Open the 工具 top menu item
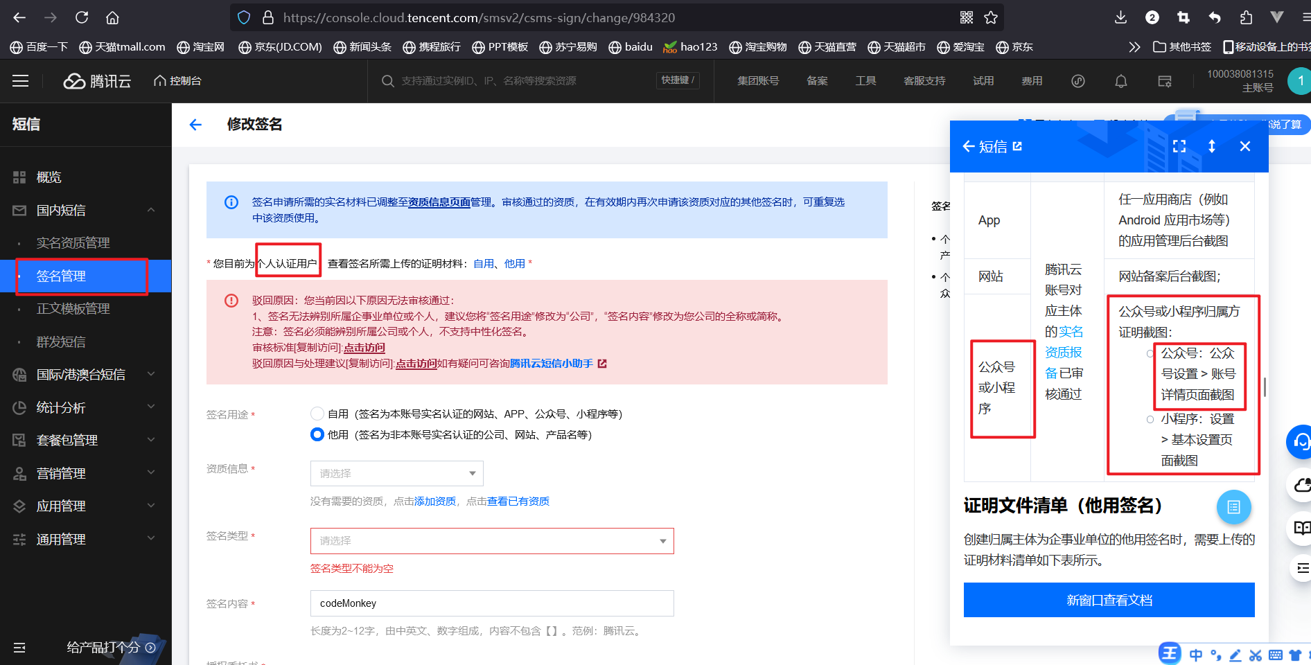The image size is (1311, 665). (x=865, y=81)
